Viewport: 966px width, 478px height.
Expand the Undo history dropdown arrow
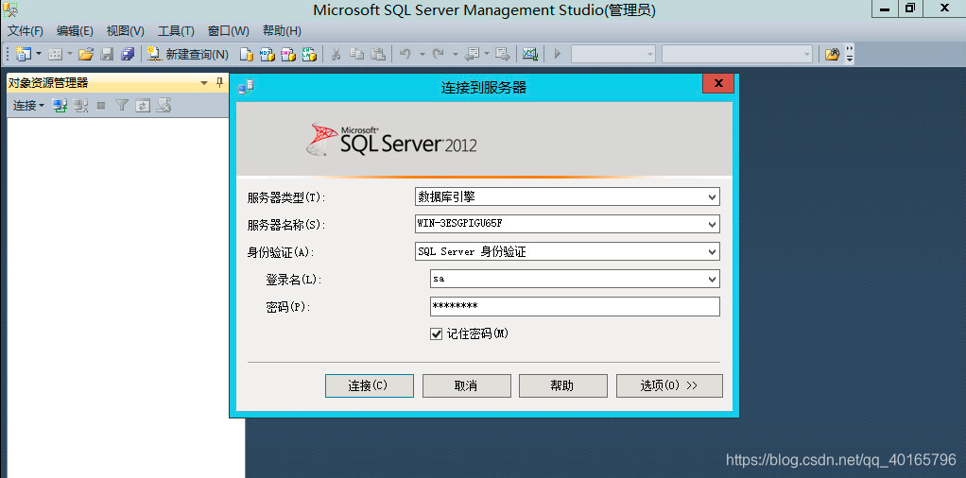422,54
